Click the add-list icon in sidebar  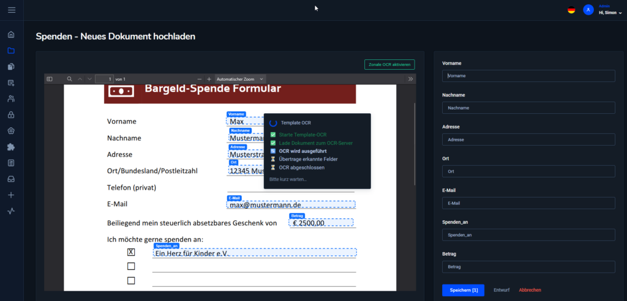point(11,83)
